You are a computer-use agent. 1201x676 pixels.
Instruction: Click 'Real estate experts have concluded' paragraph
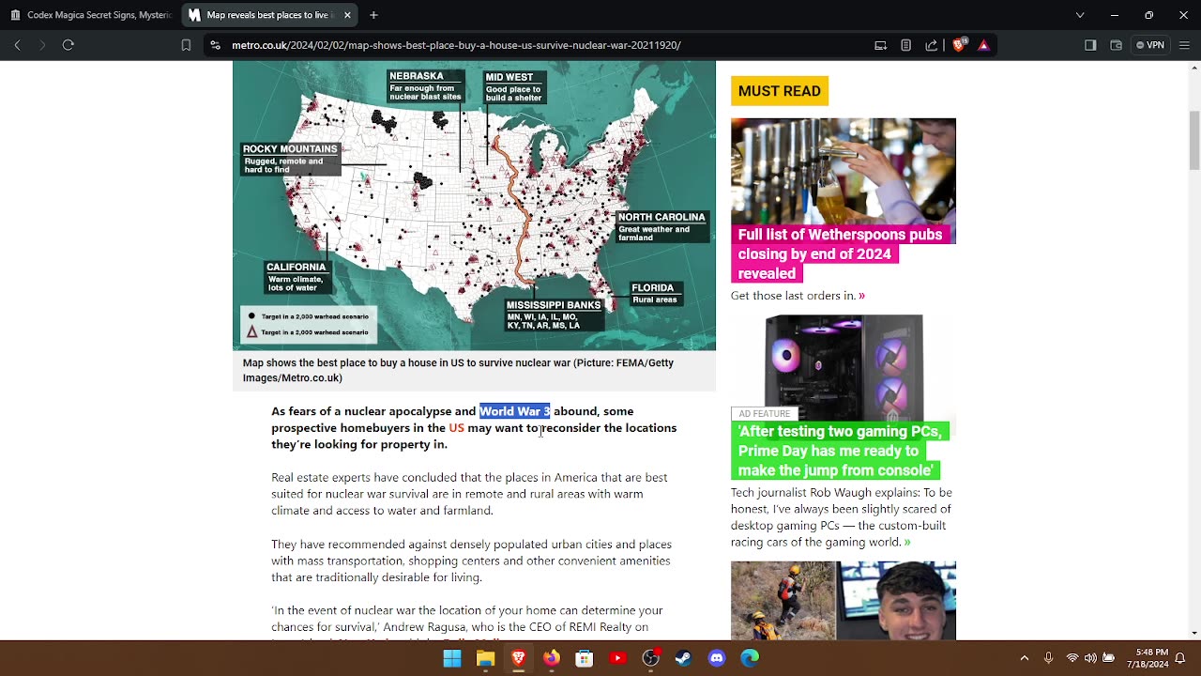(469, 494)
